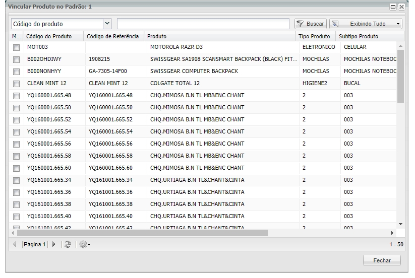The height and width of the screenshot is (278, 415).
Task: Select the COLGATE TOTAL 12 product cell
Action: point(223,83)
